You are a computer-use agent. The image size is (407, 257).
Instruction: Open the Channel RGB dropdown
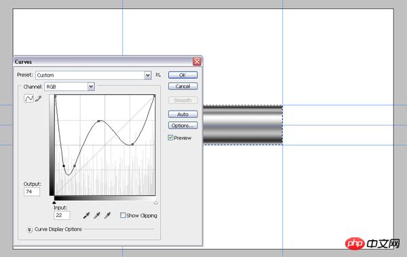tap(70, 87)
